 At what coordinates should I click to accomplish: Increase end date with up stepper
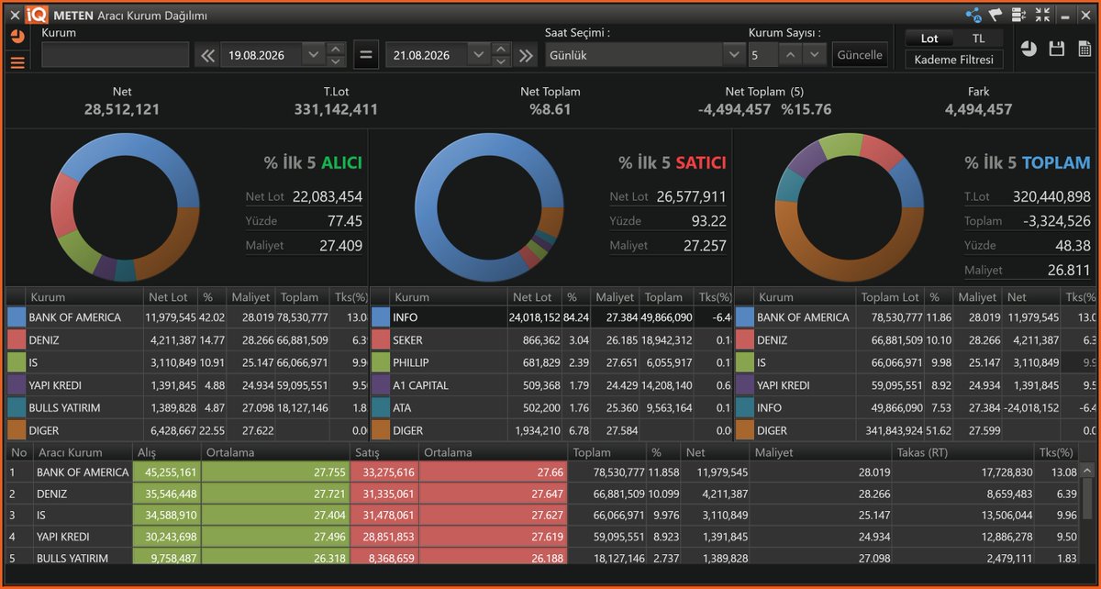click(x=501, y=49)
